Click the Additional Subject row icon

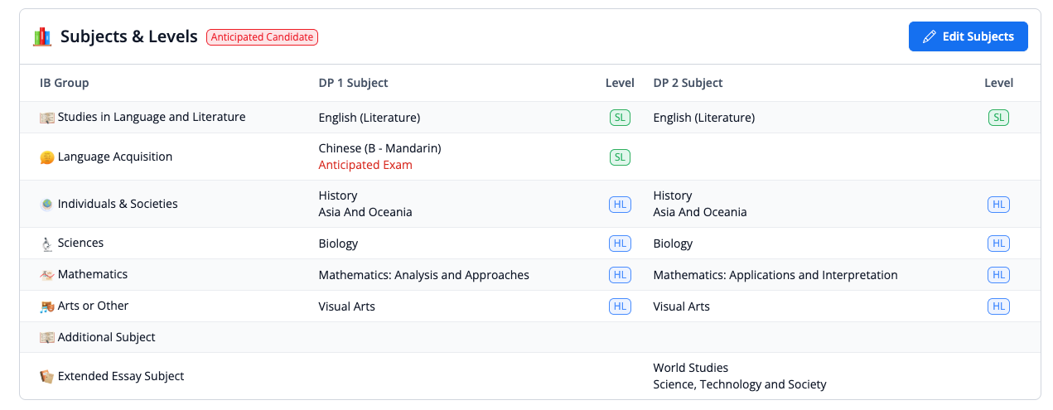47,338
